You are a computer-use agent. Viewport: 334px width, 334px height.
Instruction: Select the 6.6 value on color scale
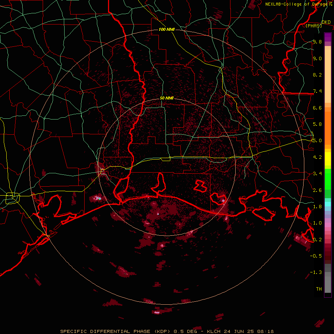click(x=317, y=108)
